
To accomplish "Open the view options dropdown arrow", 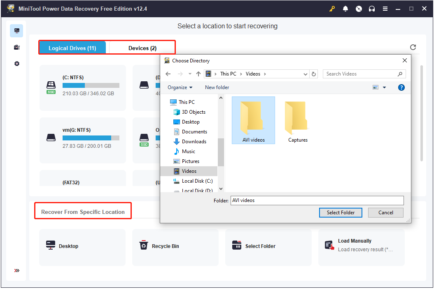I will (x=384, y=87).
